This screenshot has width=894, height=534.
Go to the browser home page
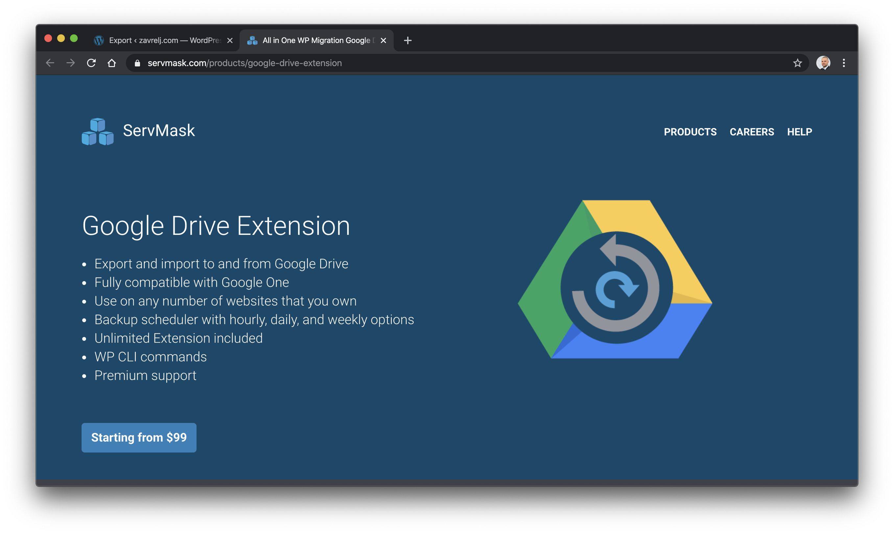point(112,63)
